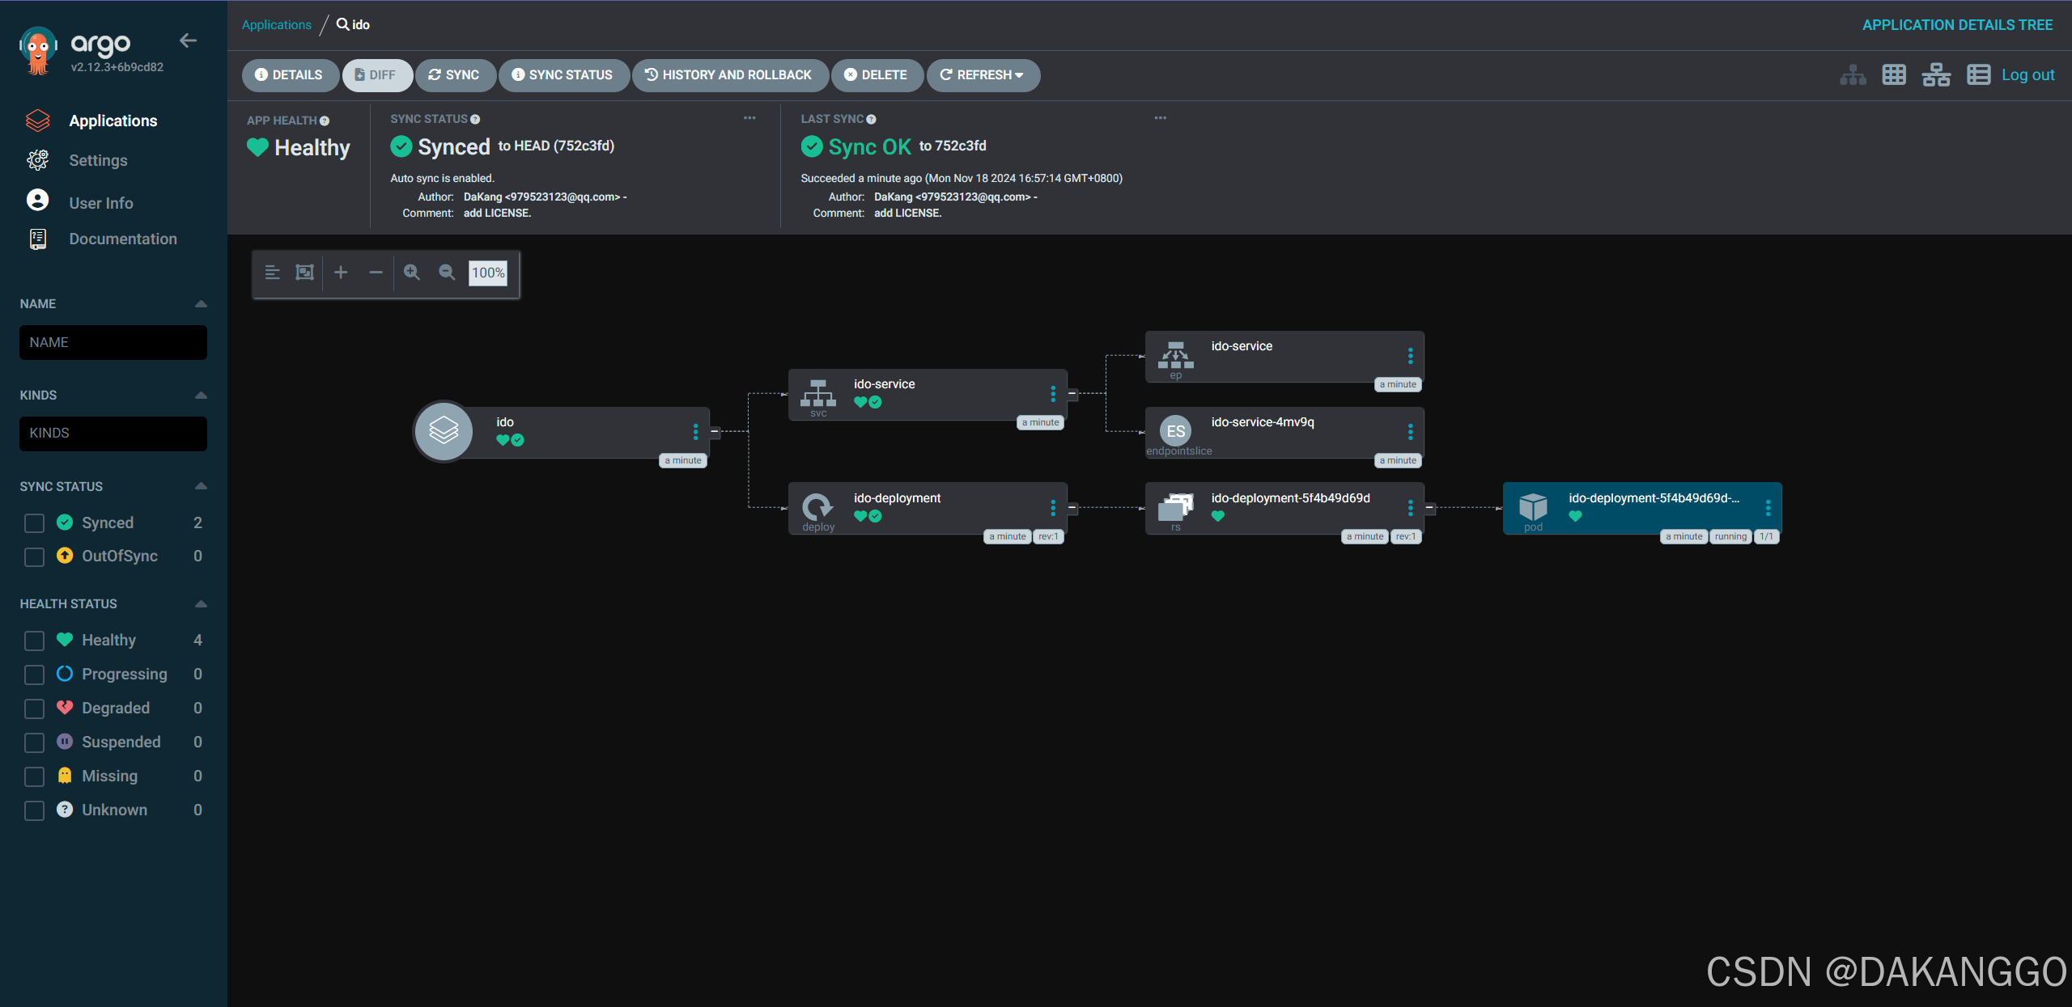The height and width of the screenshot is (1007, 2072).
Task: Click the fit-to-screen icon in the graph toolbar
Action: tap(304, 273)
